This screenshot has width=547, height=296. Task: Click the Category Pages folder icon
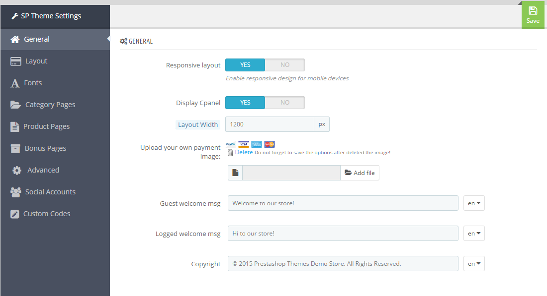point(15,105)
